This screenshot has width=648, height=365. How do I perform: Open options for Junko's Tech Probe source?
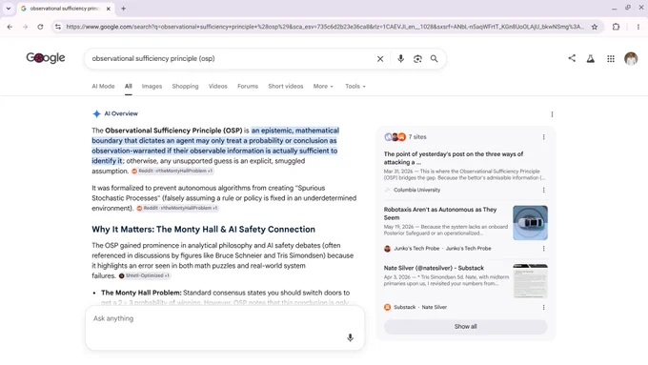pyautogui.click(x=543, y=249)
